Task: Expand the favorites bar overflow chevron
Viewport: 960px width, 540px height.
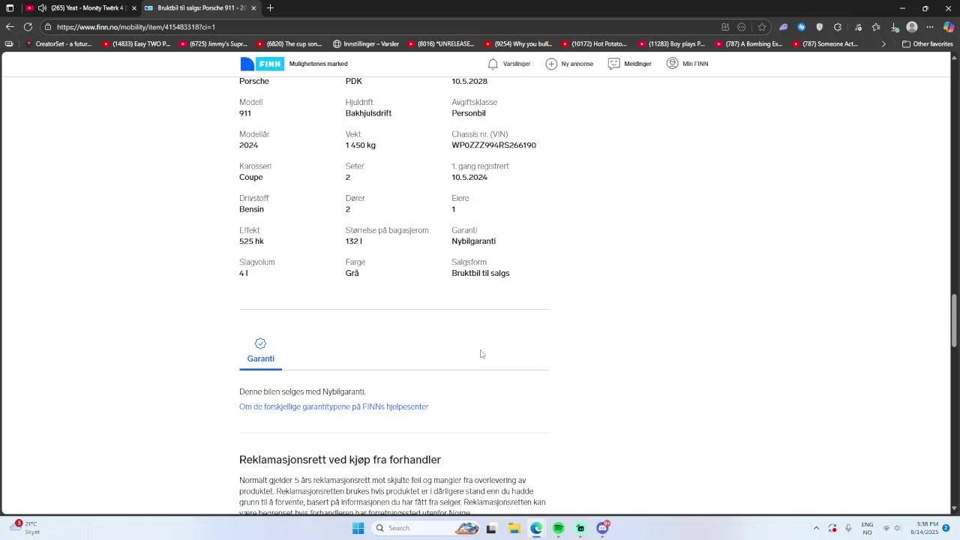Action: (883, 44)
